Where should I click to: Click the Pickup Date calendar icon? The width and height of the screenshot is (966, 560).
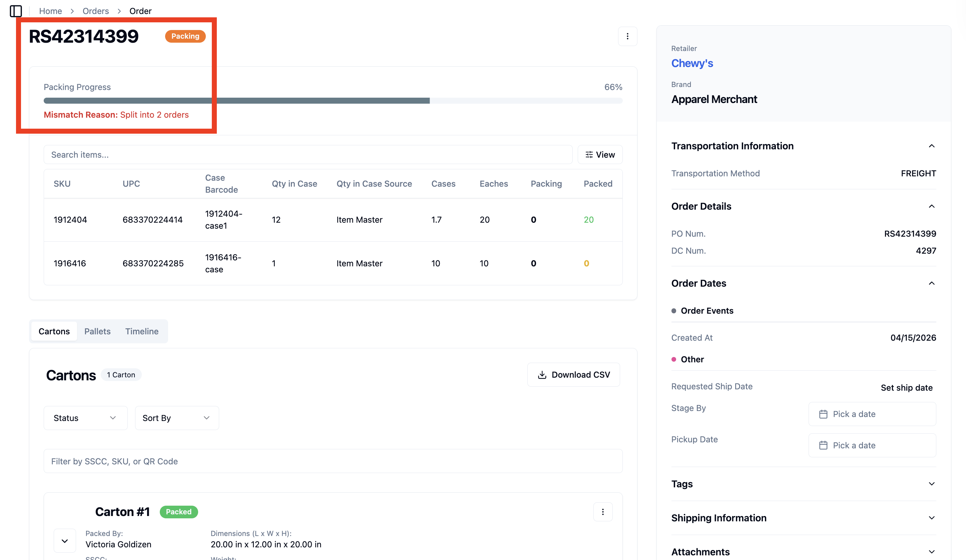click(823, 445)
